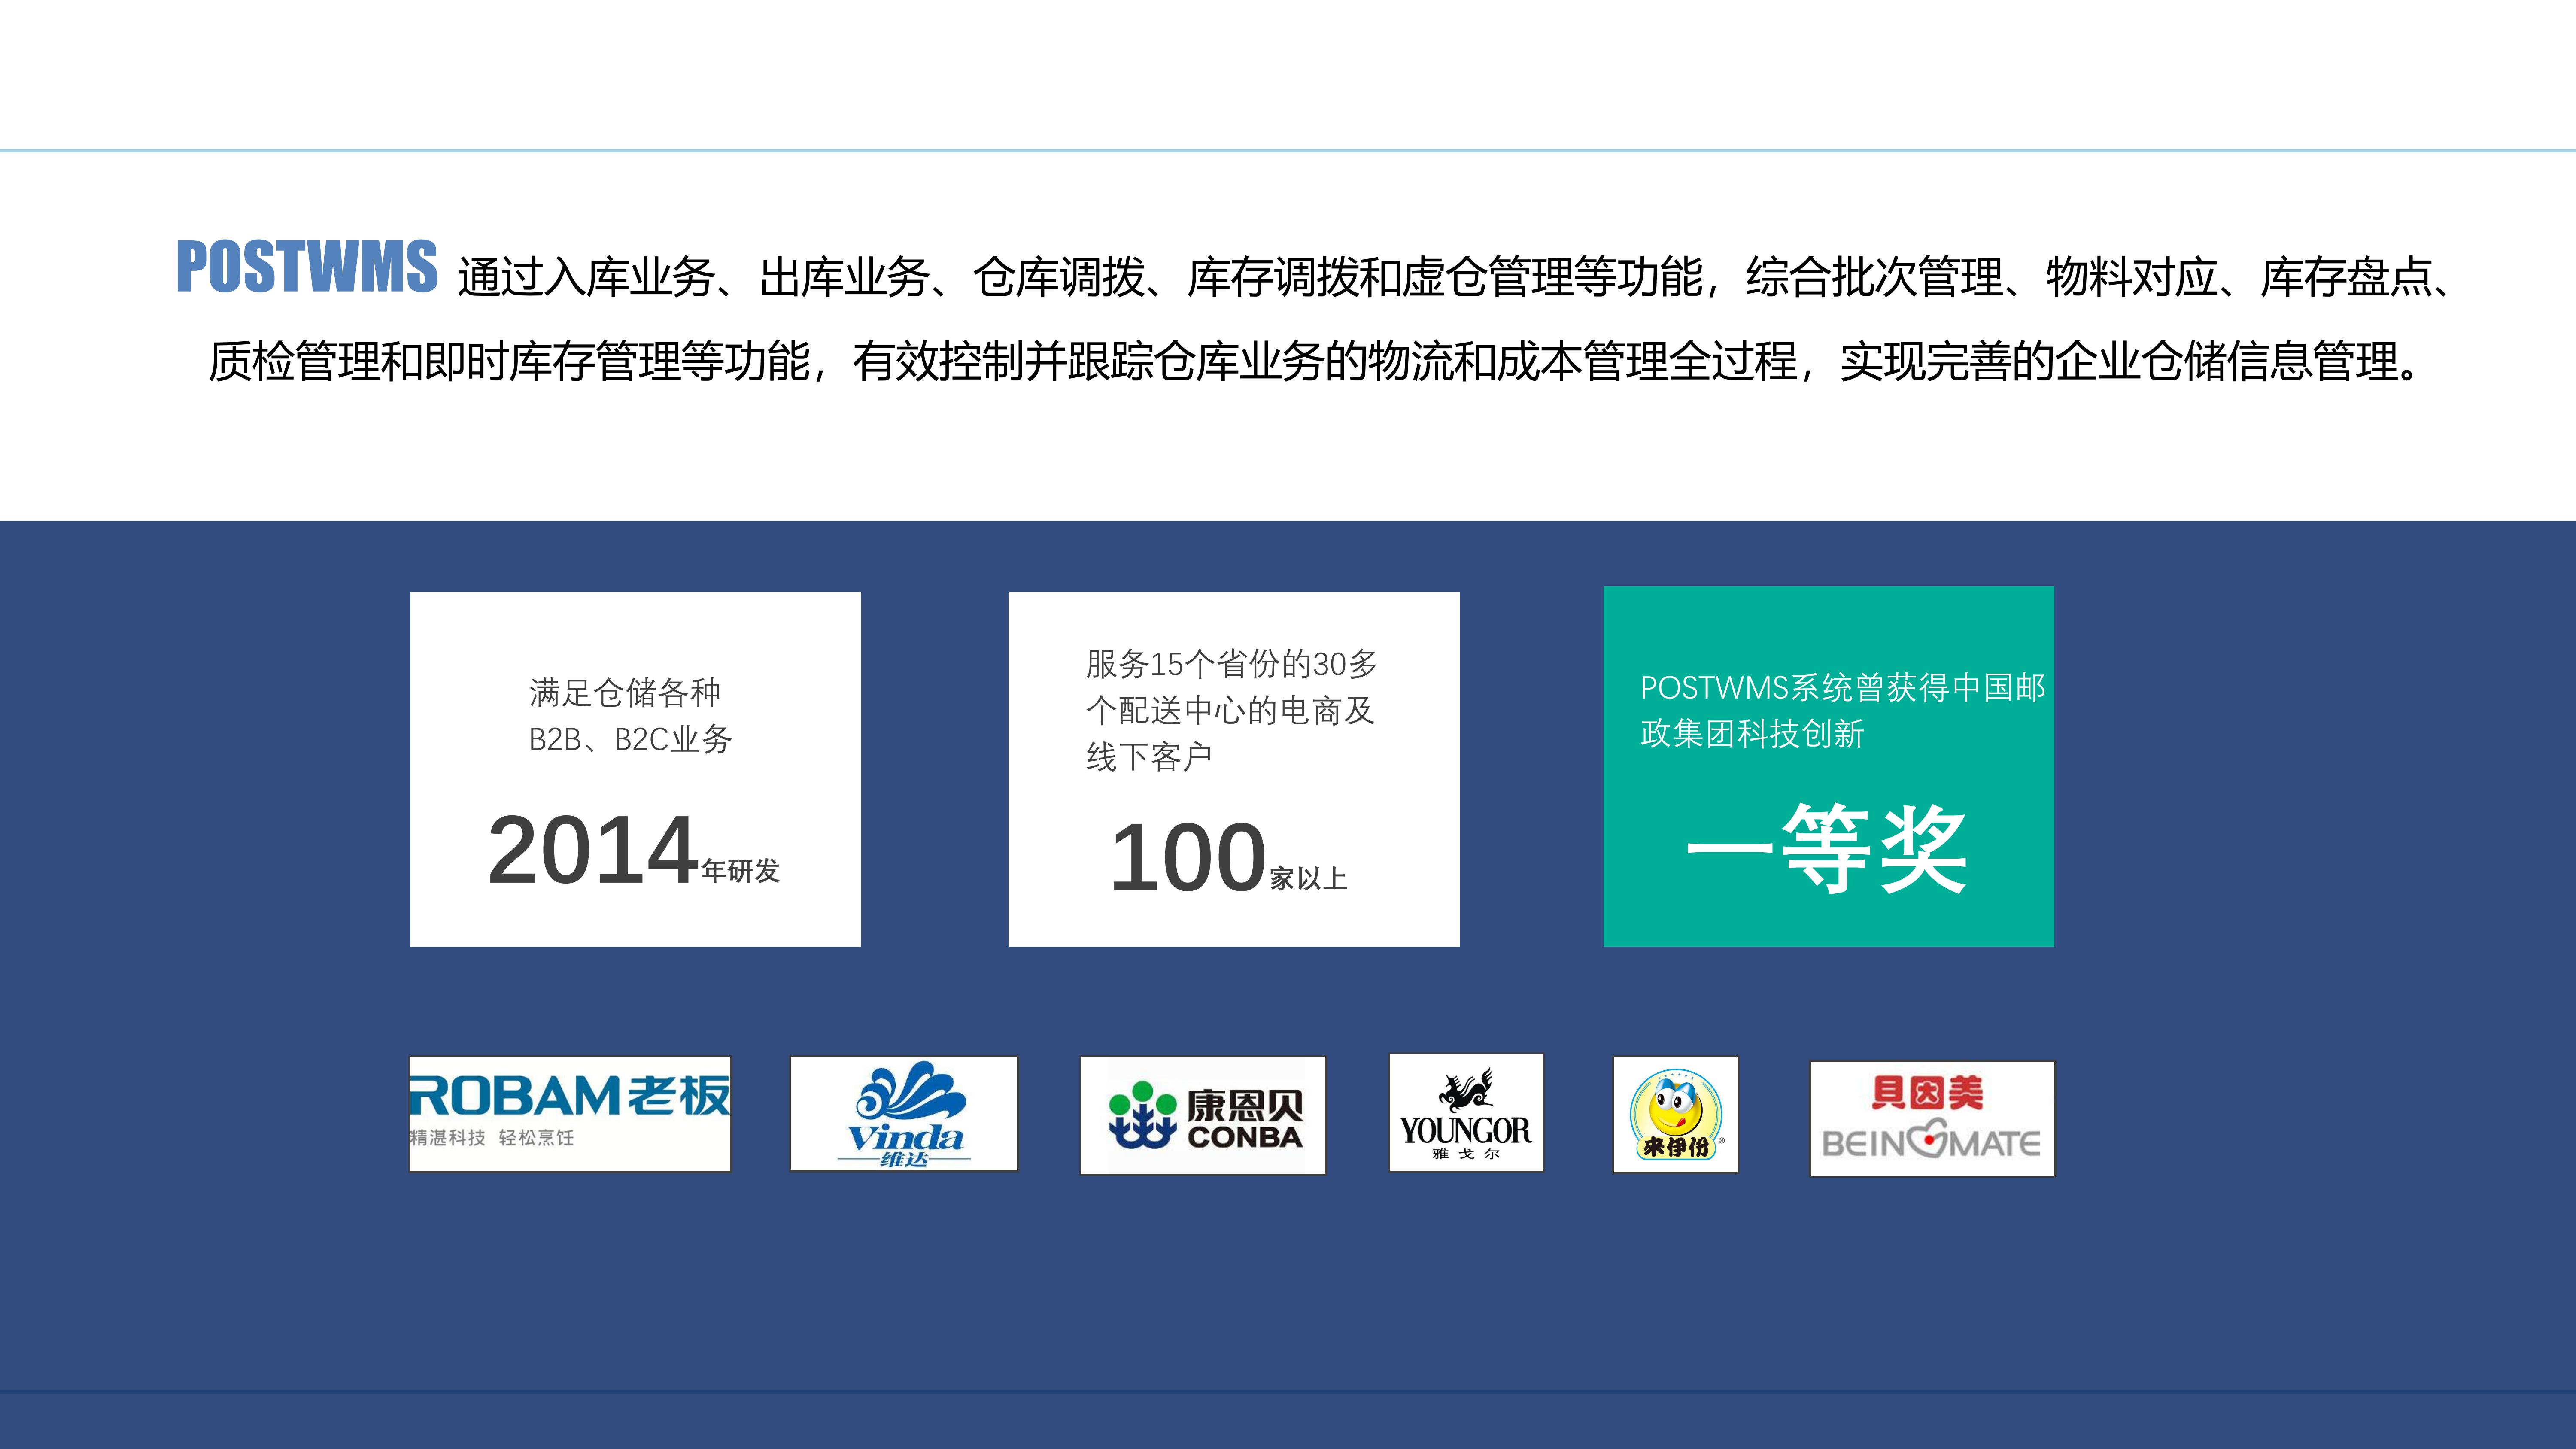Select the white 100家以上 card

click(1234, 769)
